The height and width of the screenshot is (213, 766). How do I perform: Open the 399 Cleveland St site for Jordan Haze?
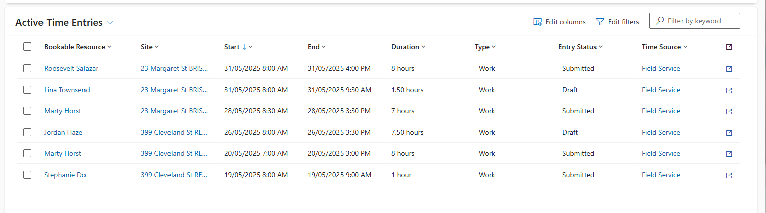pos(174,132)
